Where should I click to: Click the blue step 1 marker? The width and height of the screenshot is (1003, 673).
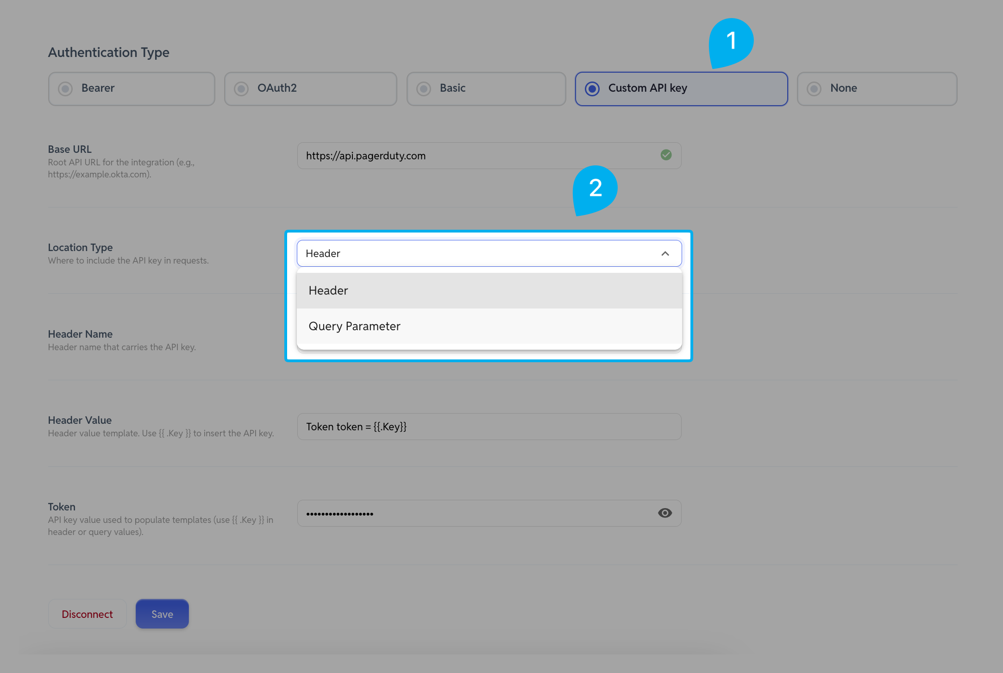pos(731,43)
